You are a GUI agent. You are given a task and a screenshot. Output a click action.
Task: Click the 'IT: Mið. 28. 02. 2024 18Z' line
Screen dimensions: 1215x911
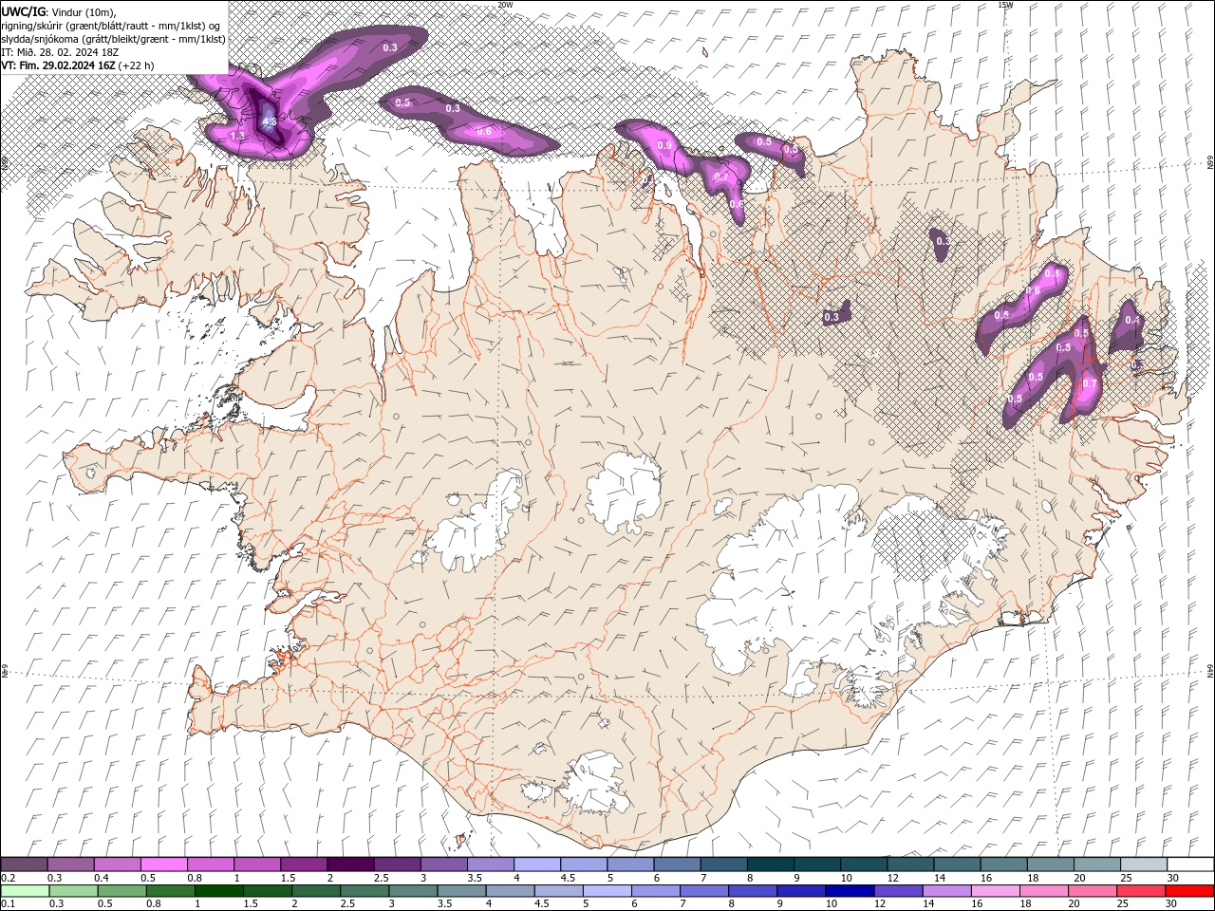pos(62,52)
